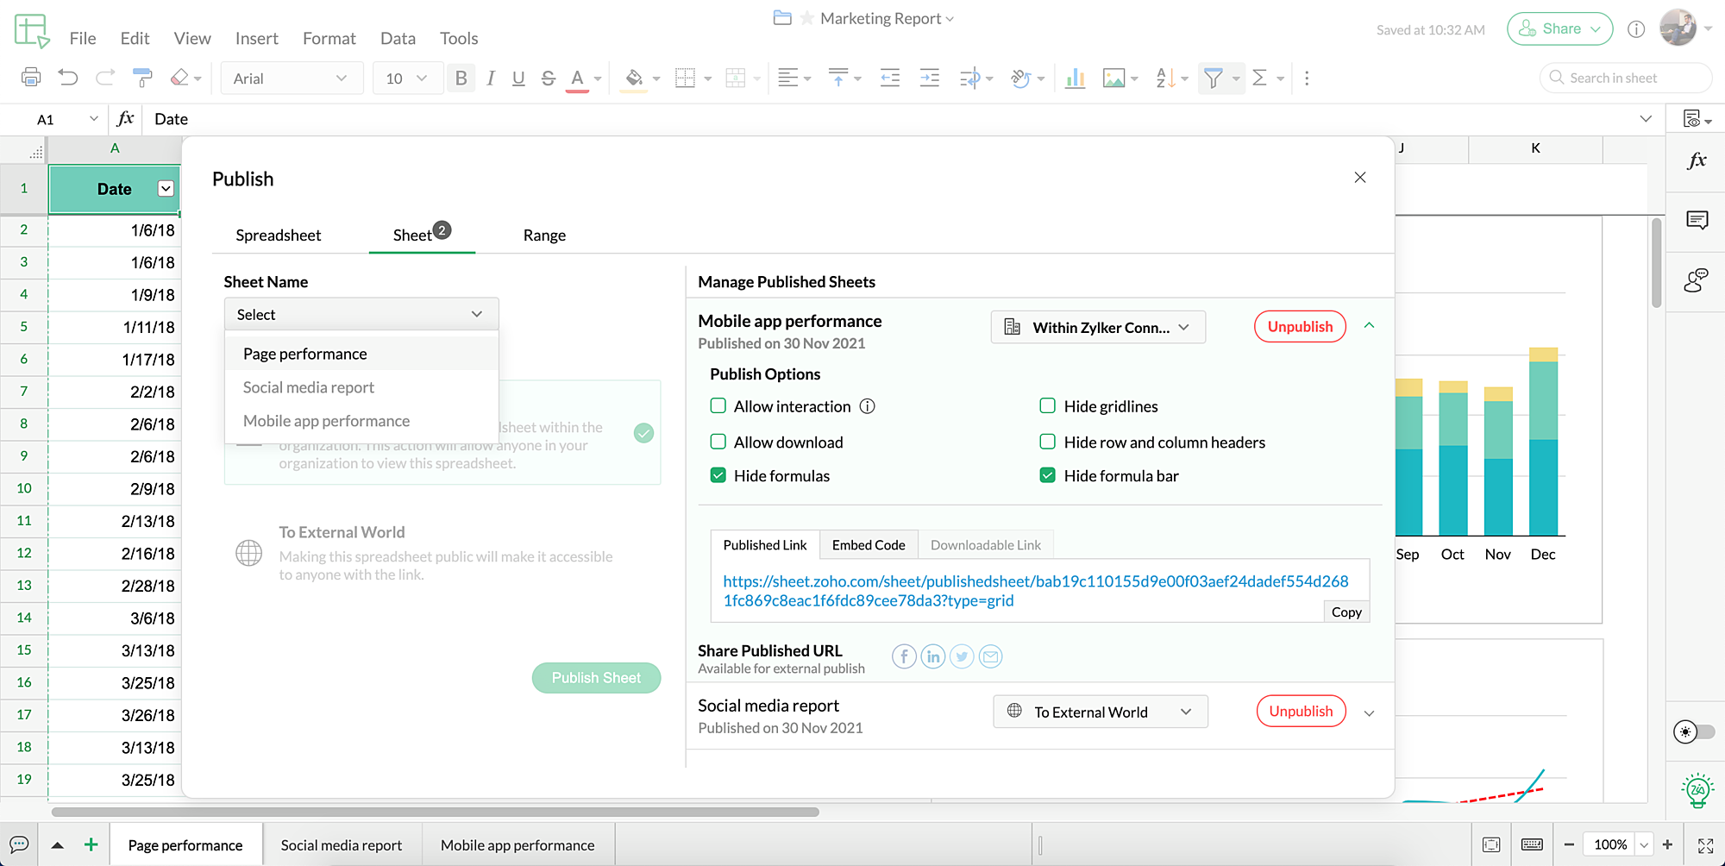Uncheck the Hide formulas checkbox
The image size is (1725, 866).
[x=718, y=475]
